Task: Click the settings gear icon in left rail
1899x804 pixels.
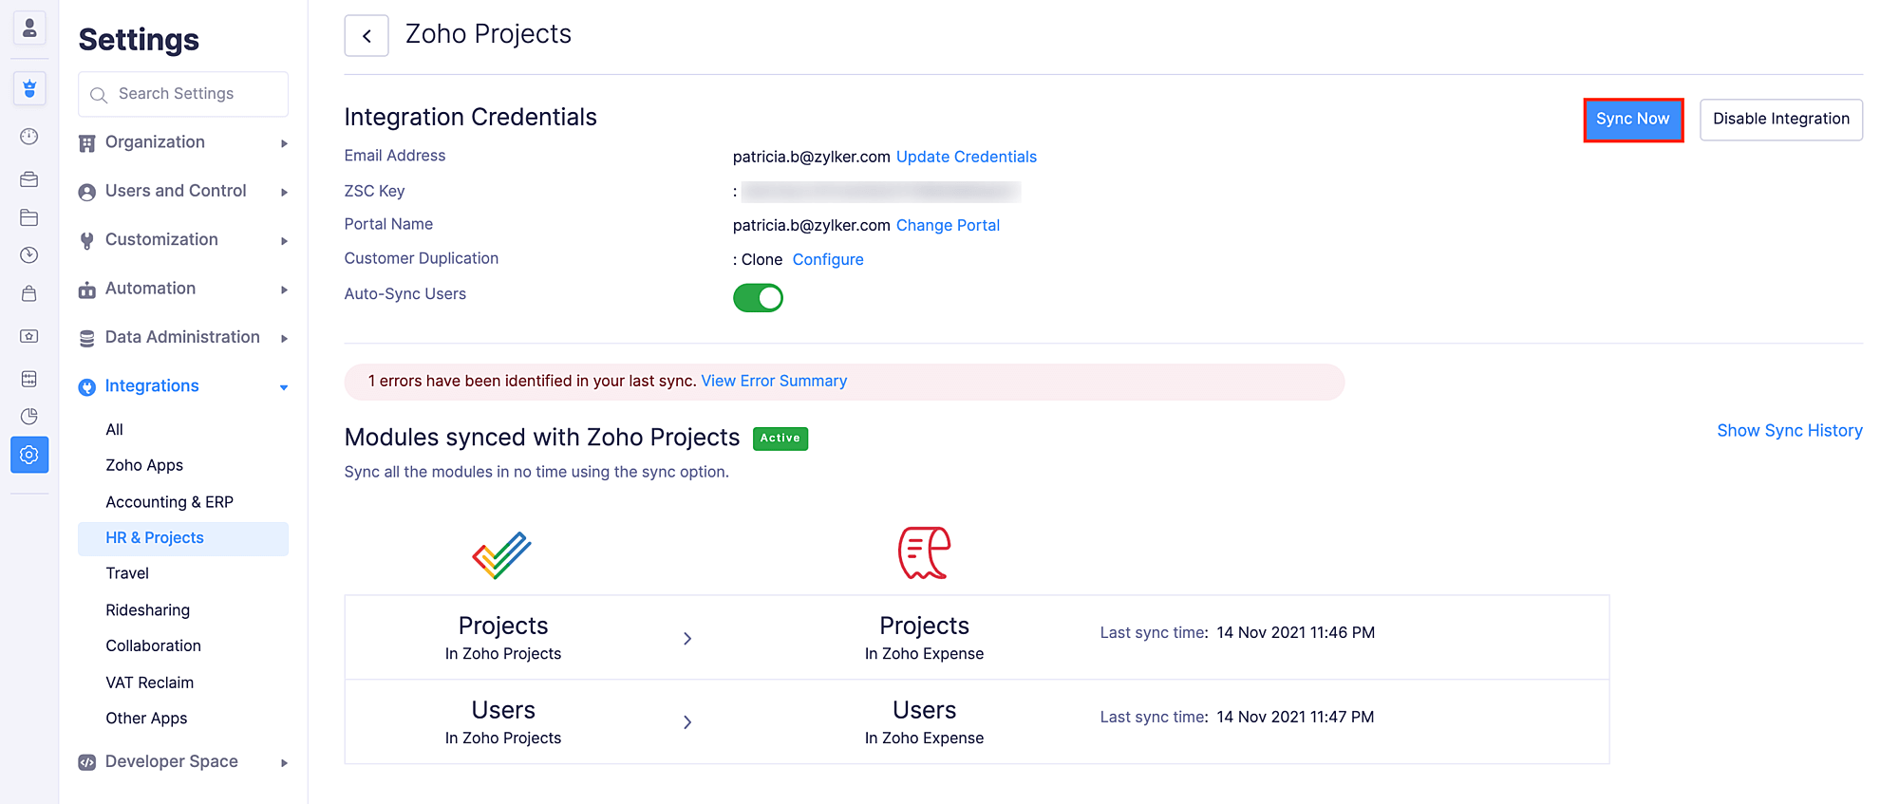Action: coord(29,455)
